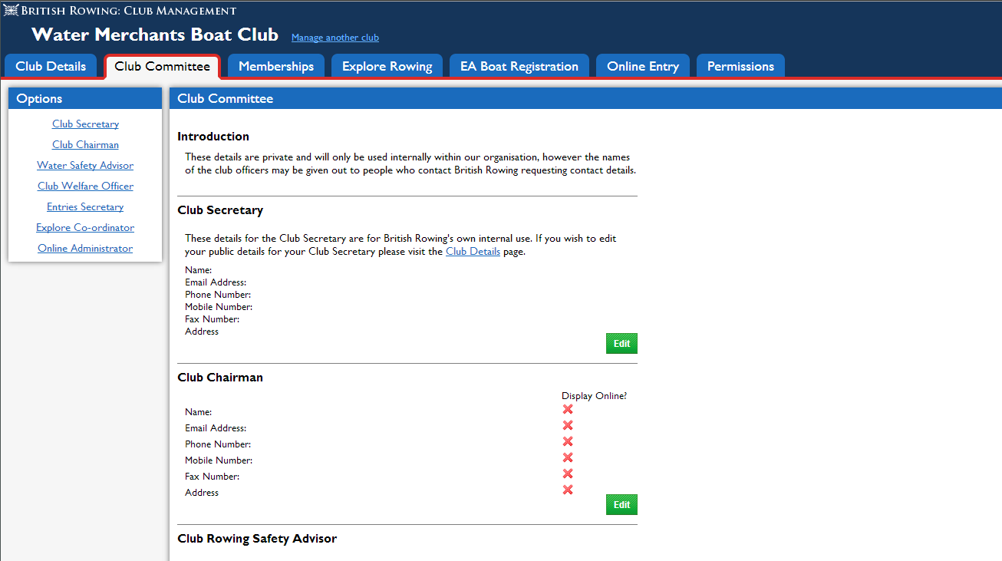The height and width of the screenshot is (561, 1002).
Task: Click red X icon beside Chairman Phone Number
Action: click(568, 442)
